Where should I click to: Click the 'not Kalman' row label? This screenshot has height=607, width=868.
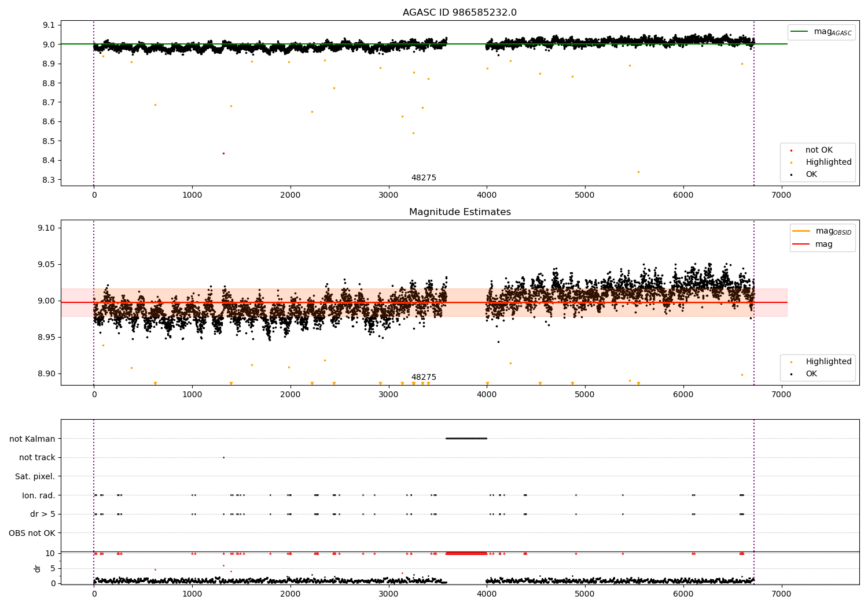click(x=32, y=439)
